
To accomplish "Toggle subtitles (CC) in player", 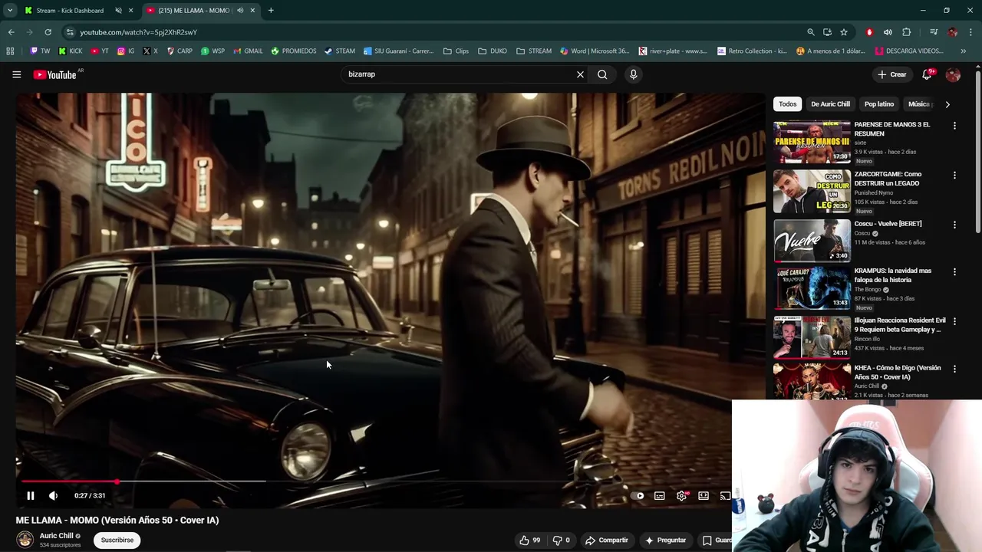I will pyautogui.click(x=659, y=495).
